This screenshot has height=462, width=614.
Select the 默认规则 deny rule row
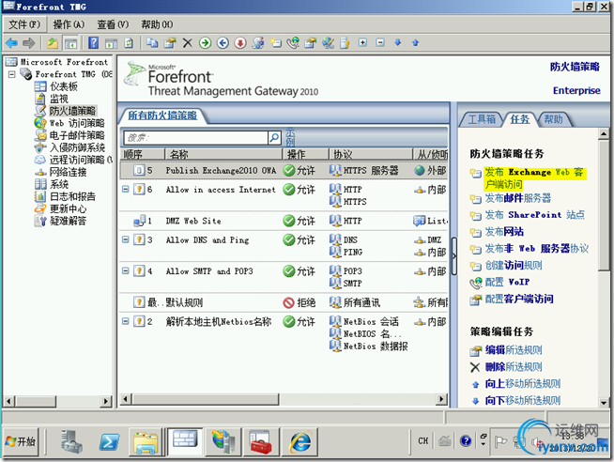[x=284, y=302]
